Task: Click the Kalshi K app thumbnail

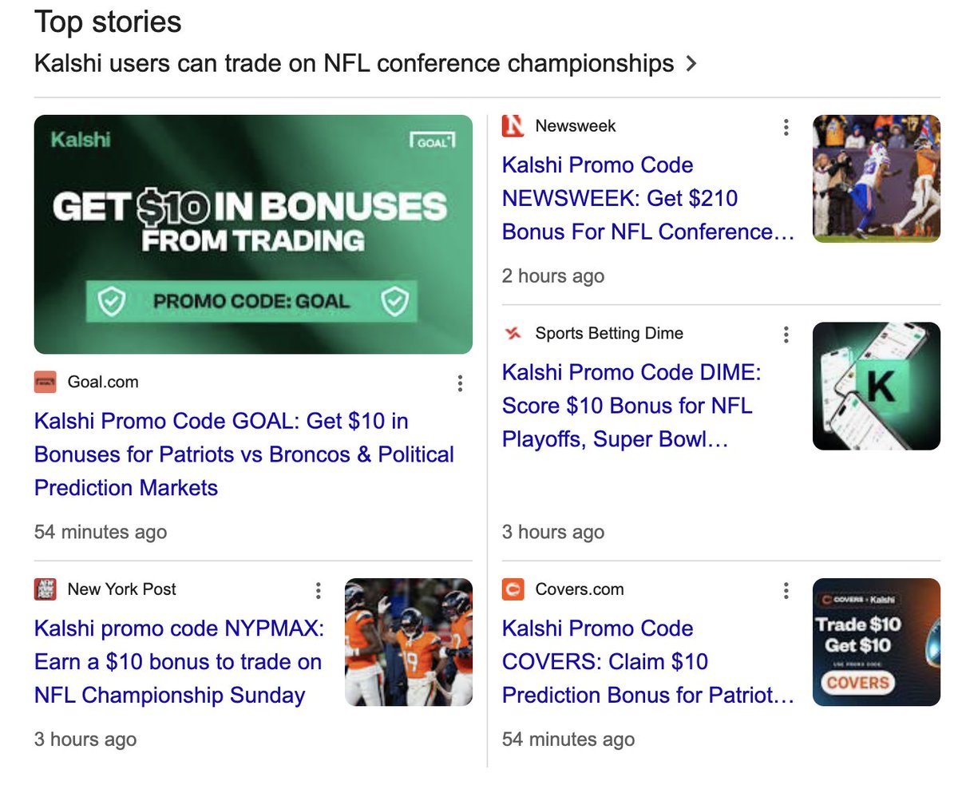Action: [x=876, y=387]
